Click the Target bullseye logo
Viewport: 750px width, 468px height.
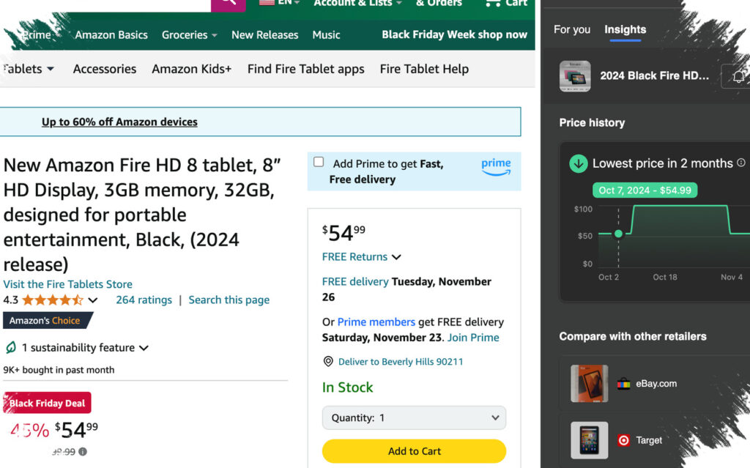pos(623,440)
